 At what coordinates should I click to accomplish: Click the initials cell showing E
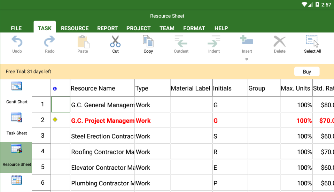pyautogui.click(x=230, y=167)
